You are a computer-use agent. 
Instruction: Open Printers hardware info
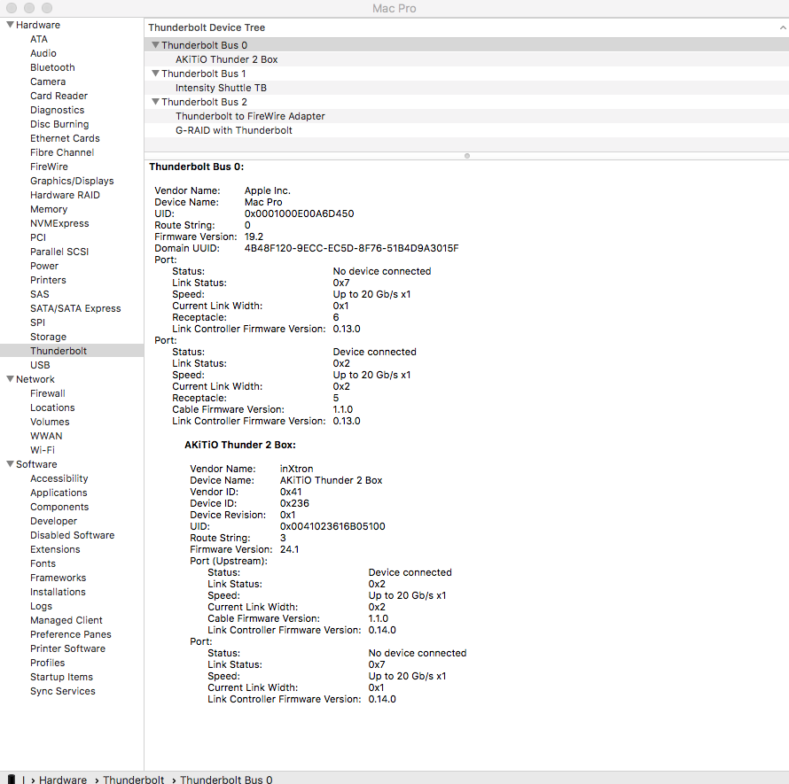[x=48, y=280]
